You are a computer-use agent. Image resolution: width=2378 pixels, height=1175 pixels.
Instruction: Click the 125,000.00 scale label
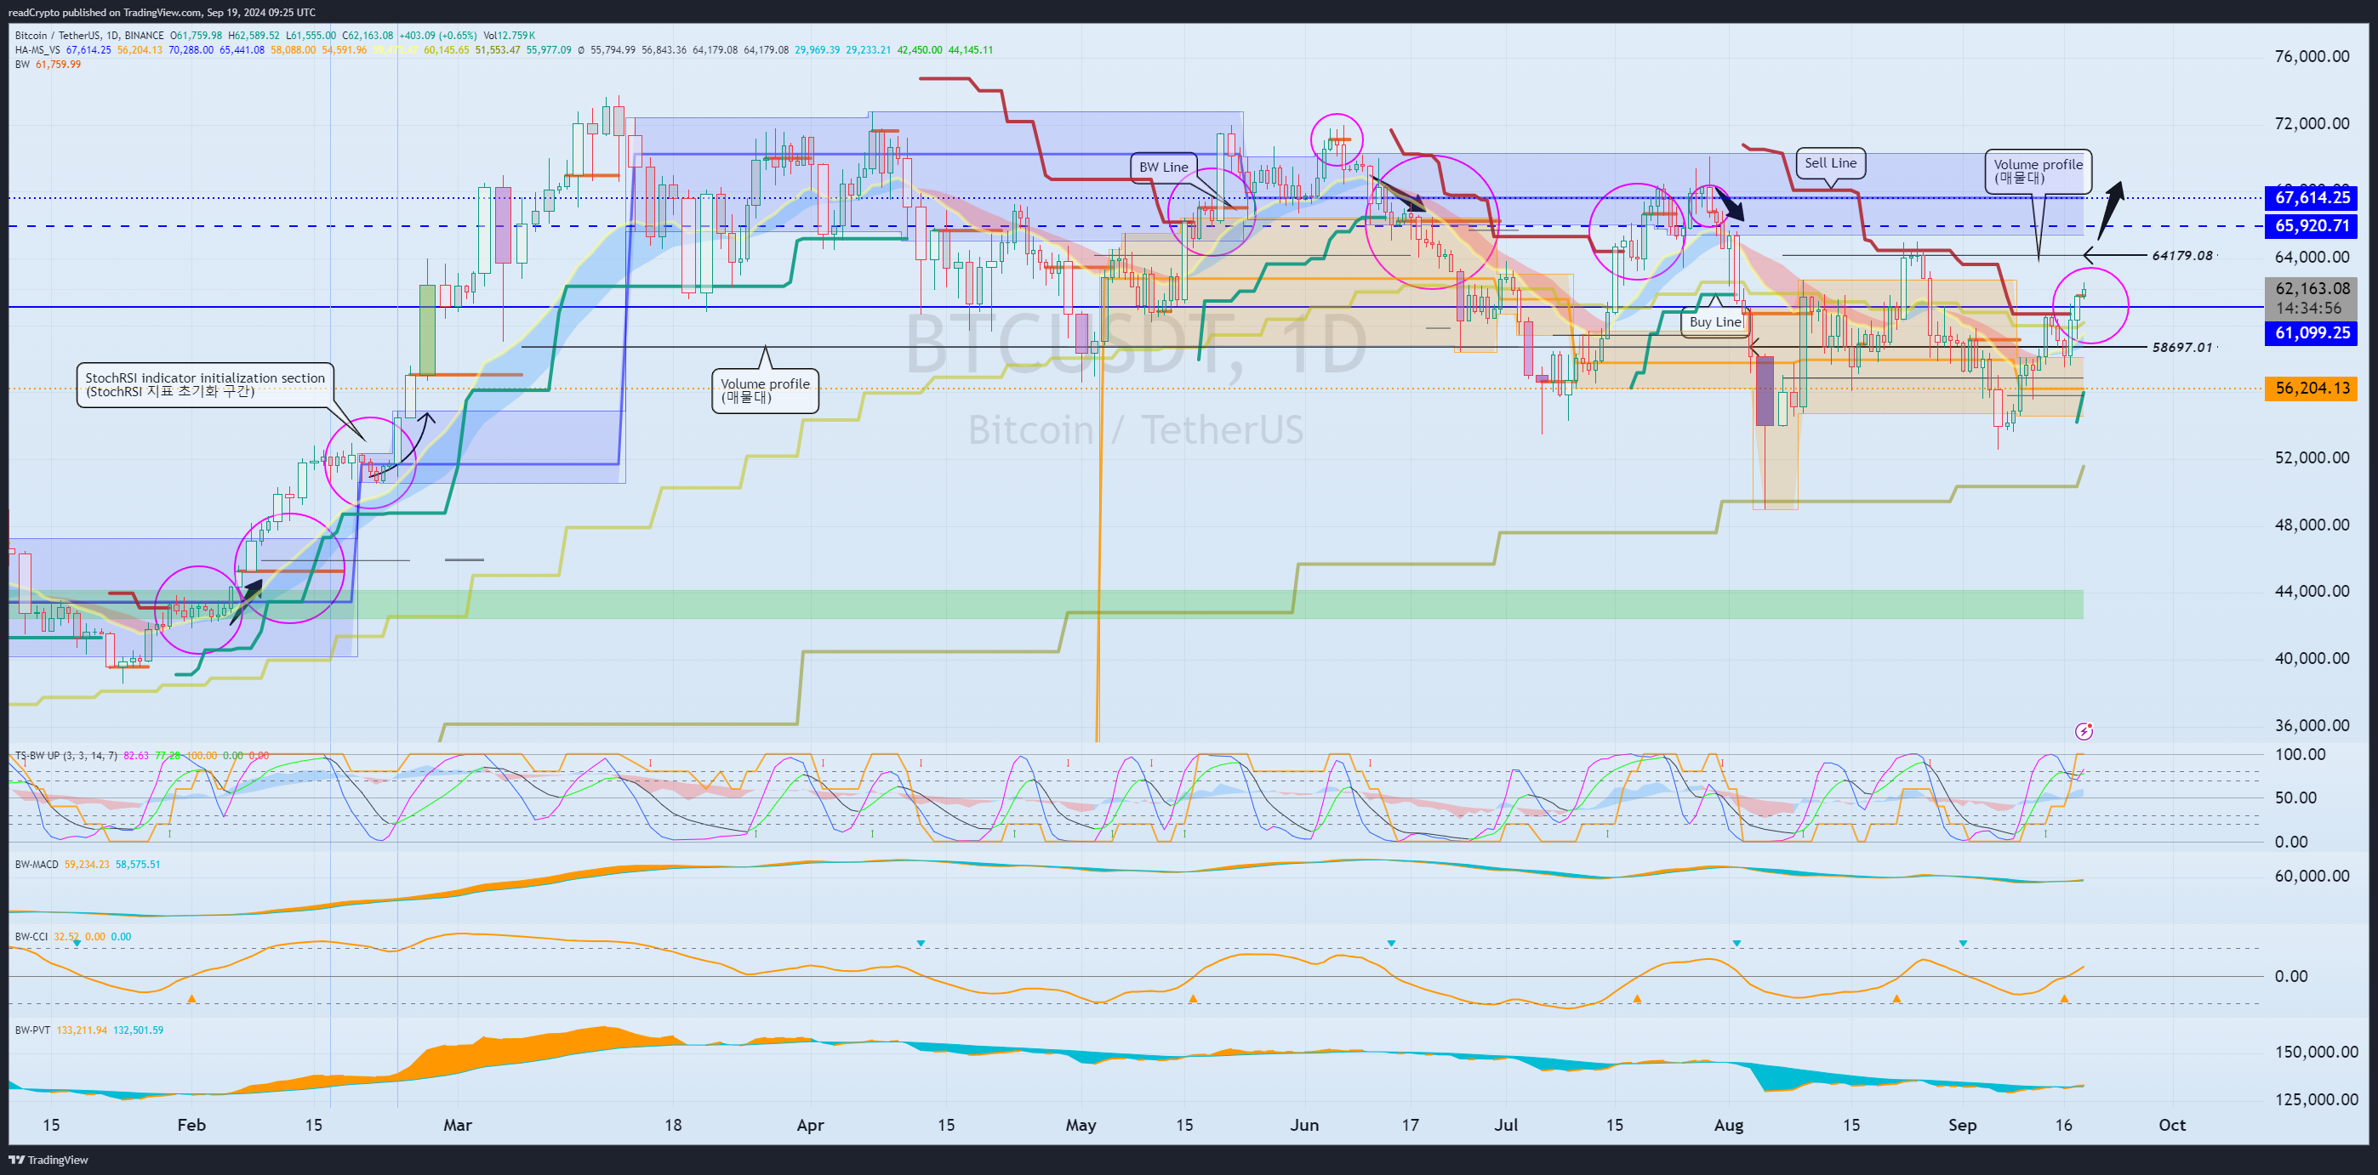(2316, 1099)
